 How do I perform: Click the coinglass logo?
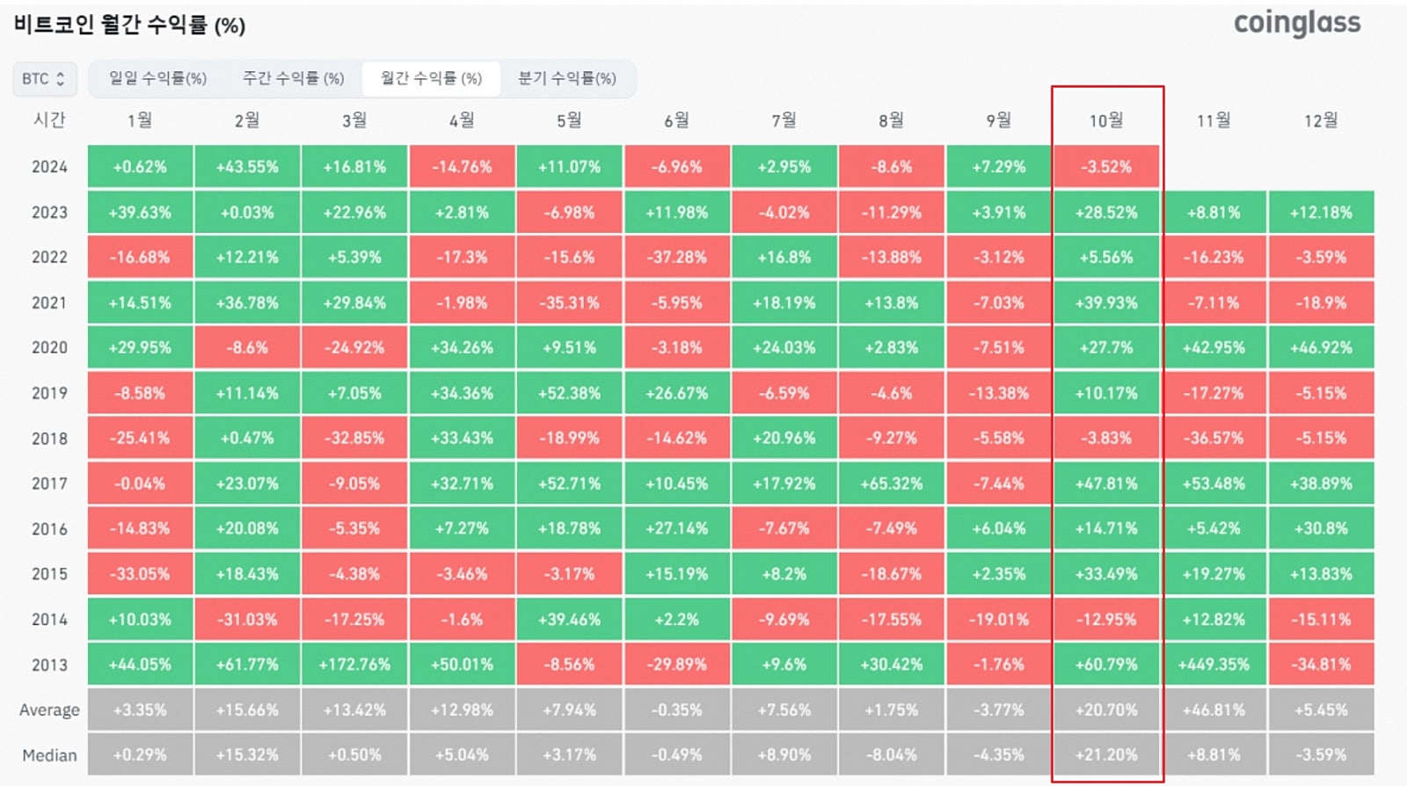point(1297,24)
